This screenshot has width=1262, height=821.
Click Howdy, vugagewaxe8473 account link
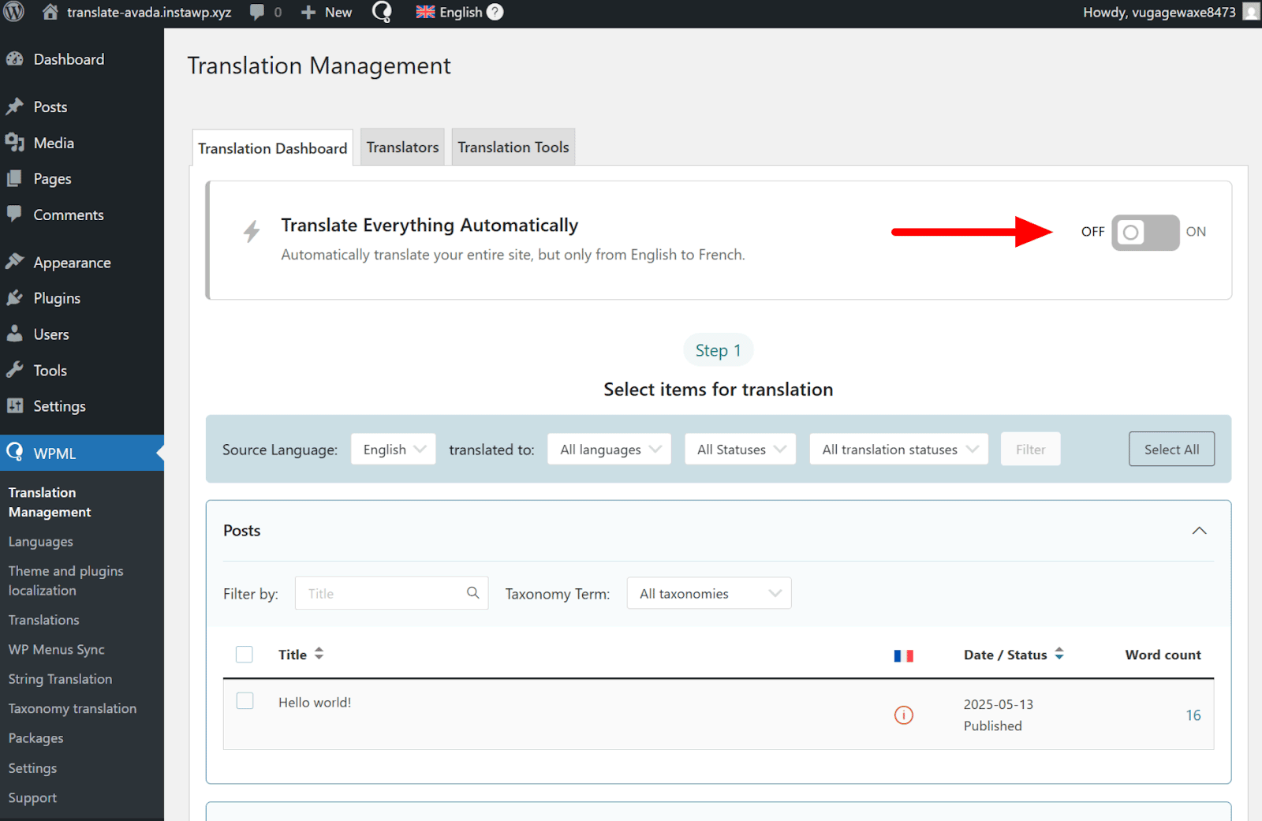(1159, 12)
